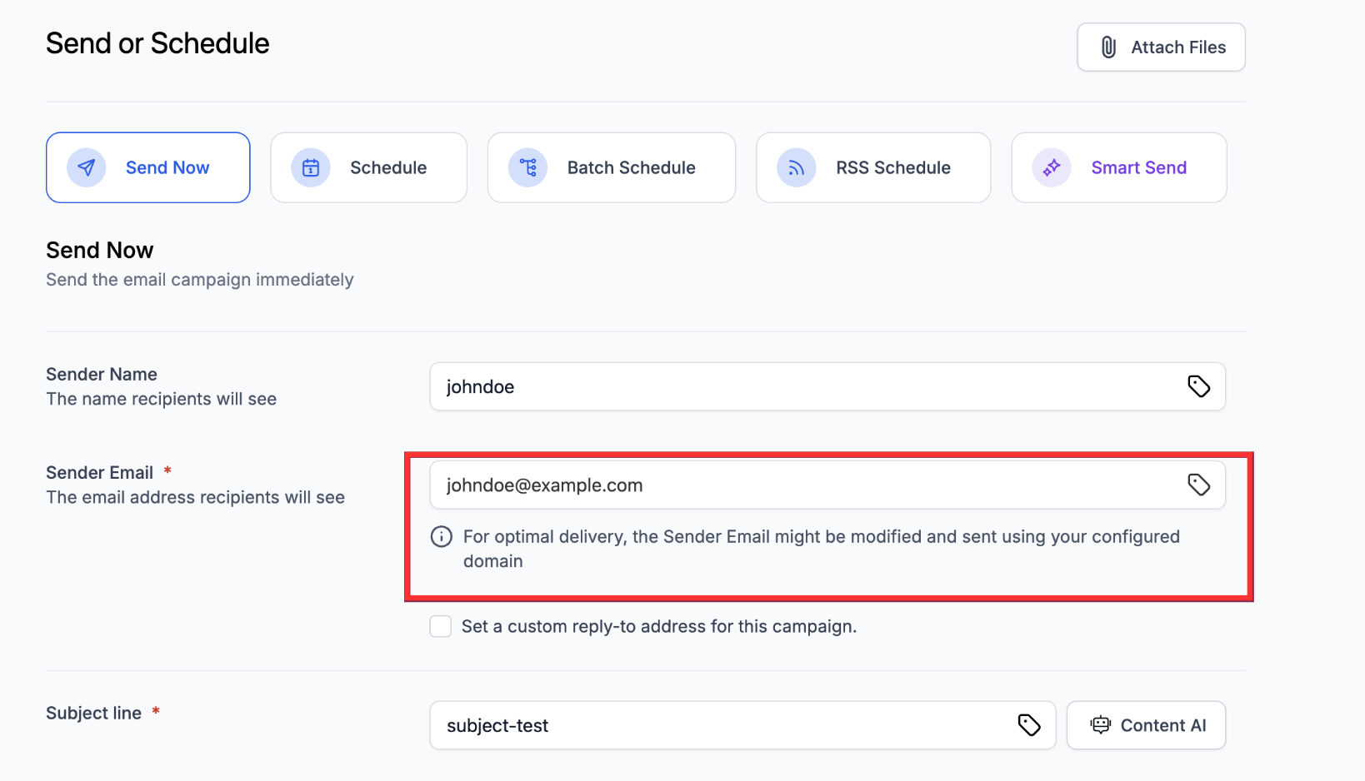Click into the Sender Email address field

click(x=800, y=485)
